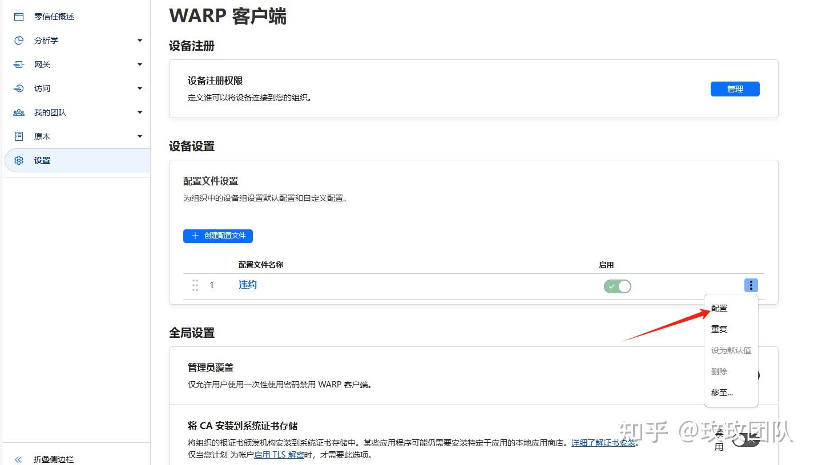This screenshot has width=814, height=465.
Task: Choose 配置 from the context menu
Action: click(x=719, y=308)
